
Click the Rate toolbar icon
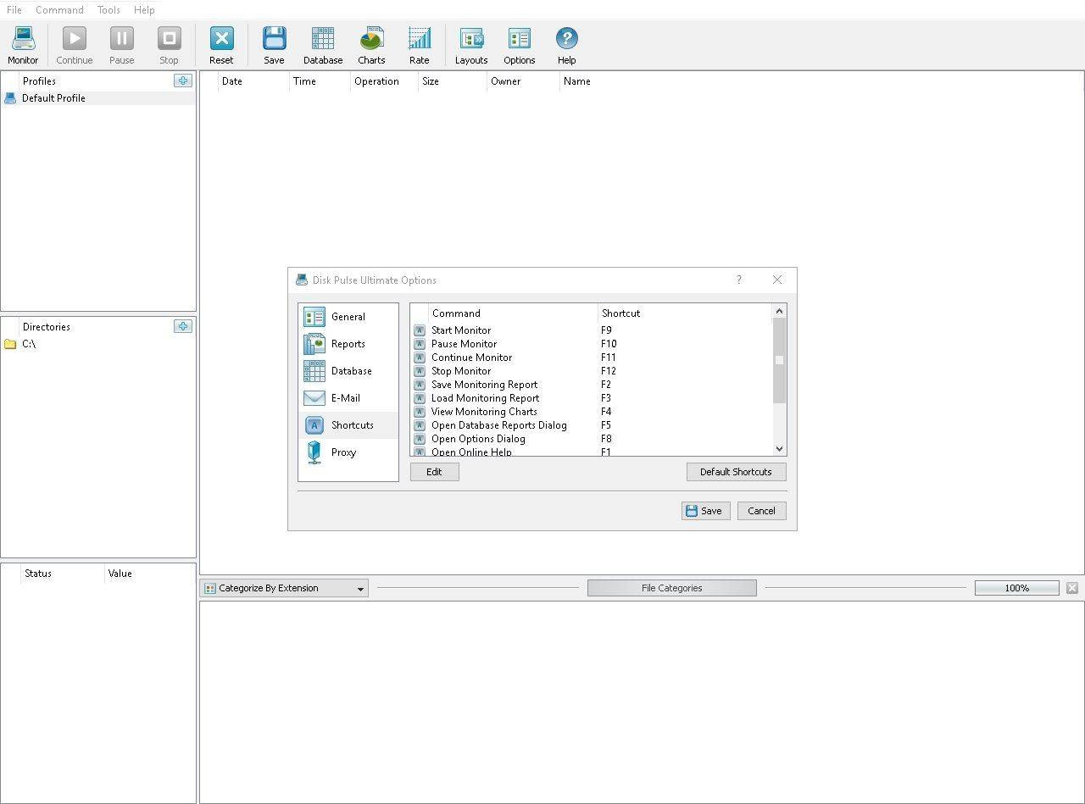(419, 45)
